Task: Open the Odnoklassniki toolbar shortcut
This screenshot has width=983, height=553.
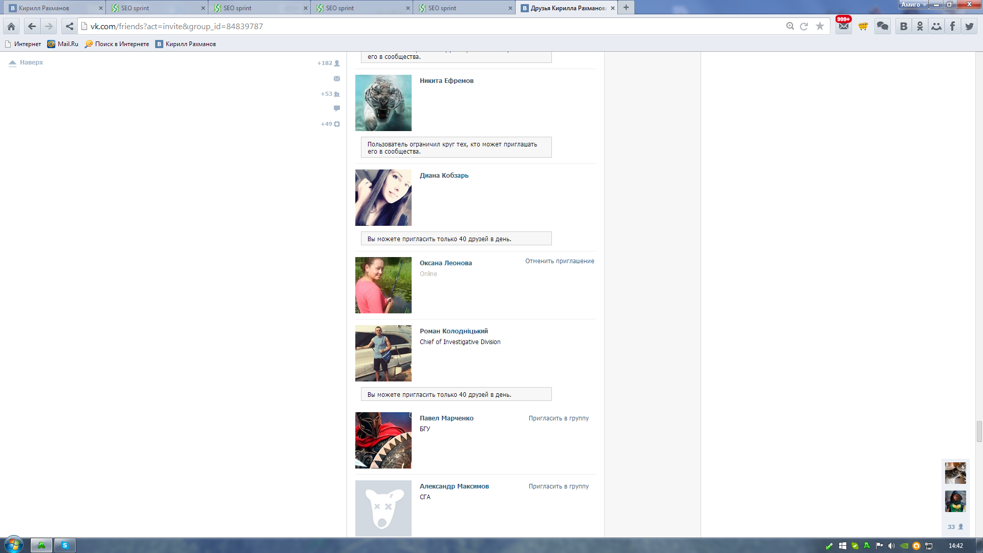Action: tap(920, 26)
